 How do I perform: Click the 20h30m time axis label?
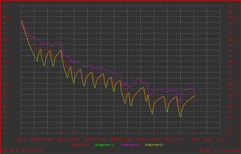[x=89, y=139]
